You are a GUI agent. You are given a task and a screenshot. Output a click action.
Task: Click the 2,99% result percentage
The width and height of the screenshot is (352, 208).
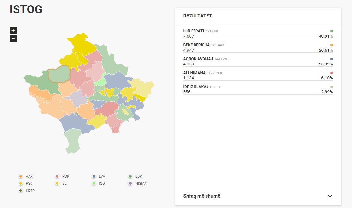(327, 92)
